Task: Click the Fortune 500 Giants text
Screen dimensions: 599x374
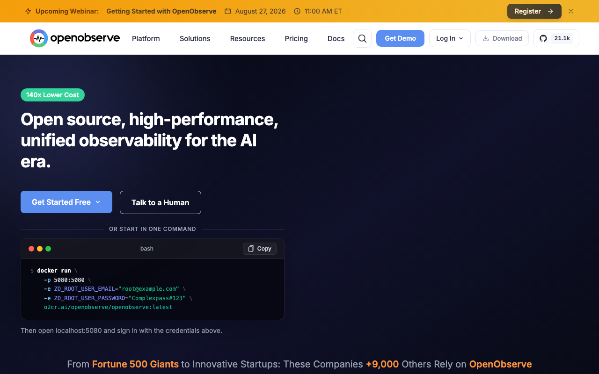Action: click(x=135, y=364)
